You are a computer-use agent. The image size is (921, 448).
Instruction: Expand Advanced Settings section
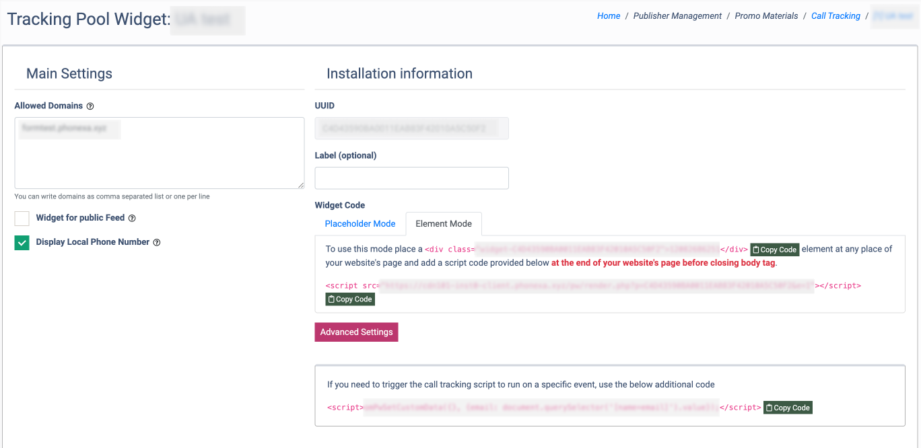pyautogui.click(x=356, y=332)
